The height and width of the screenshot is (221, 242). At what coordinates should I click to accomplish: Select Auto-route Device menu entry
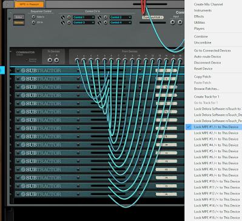tap(207, 56)
